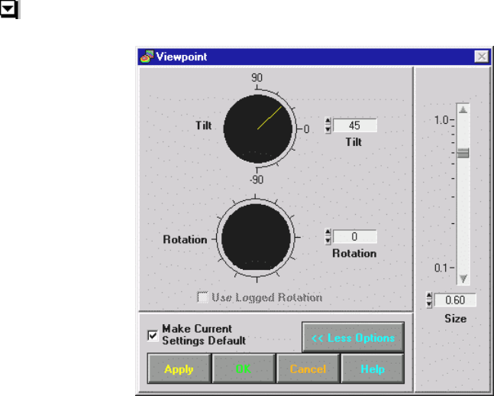Confirm with the OK button
This screenshot has width=494, height=396.
tap(244, 369)
